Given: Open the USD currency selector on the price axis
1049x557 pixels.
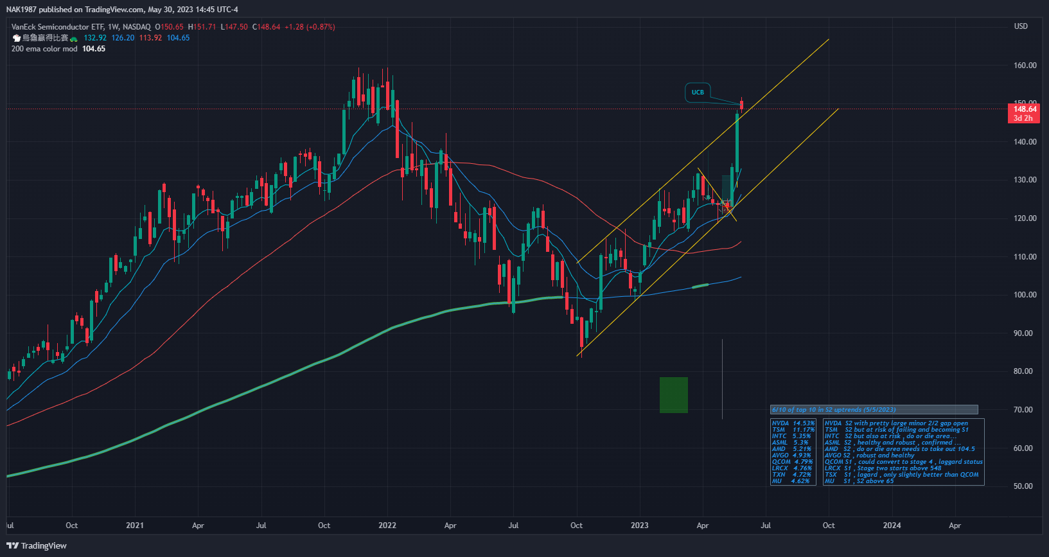Looking at the screenshot, I should 1021,26.
